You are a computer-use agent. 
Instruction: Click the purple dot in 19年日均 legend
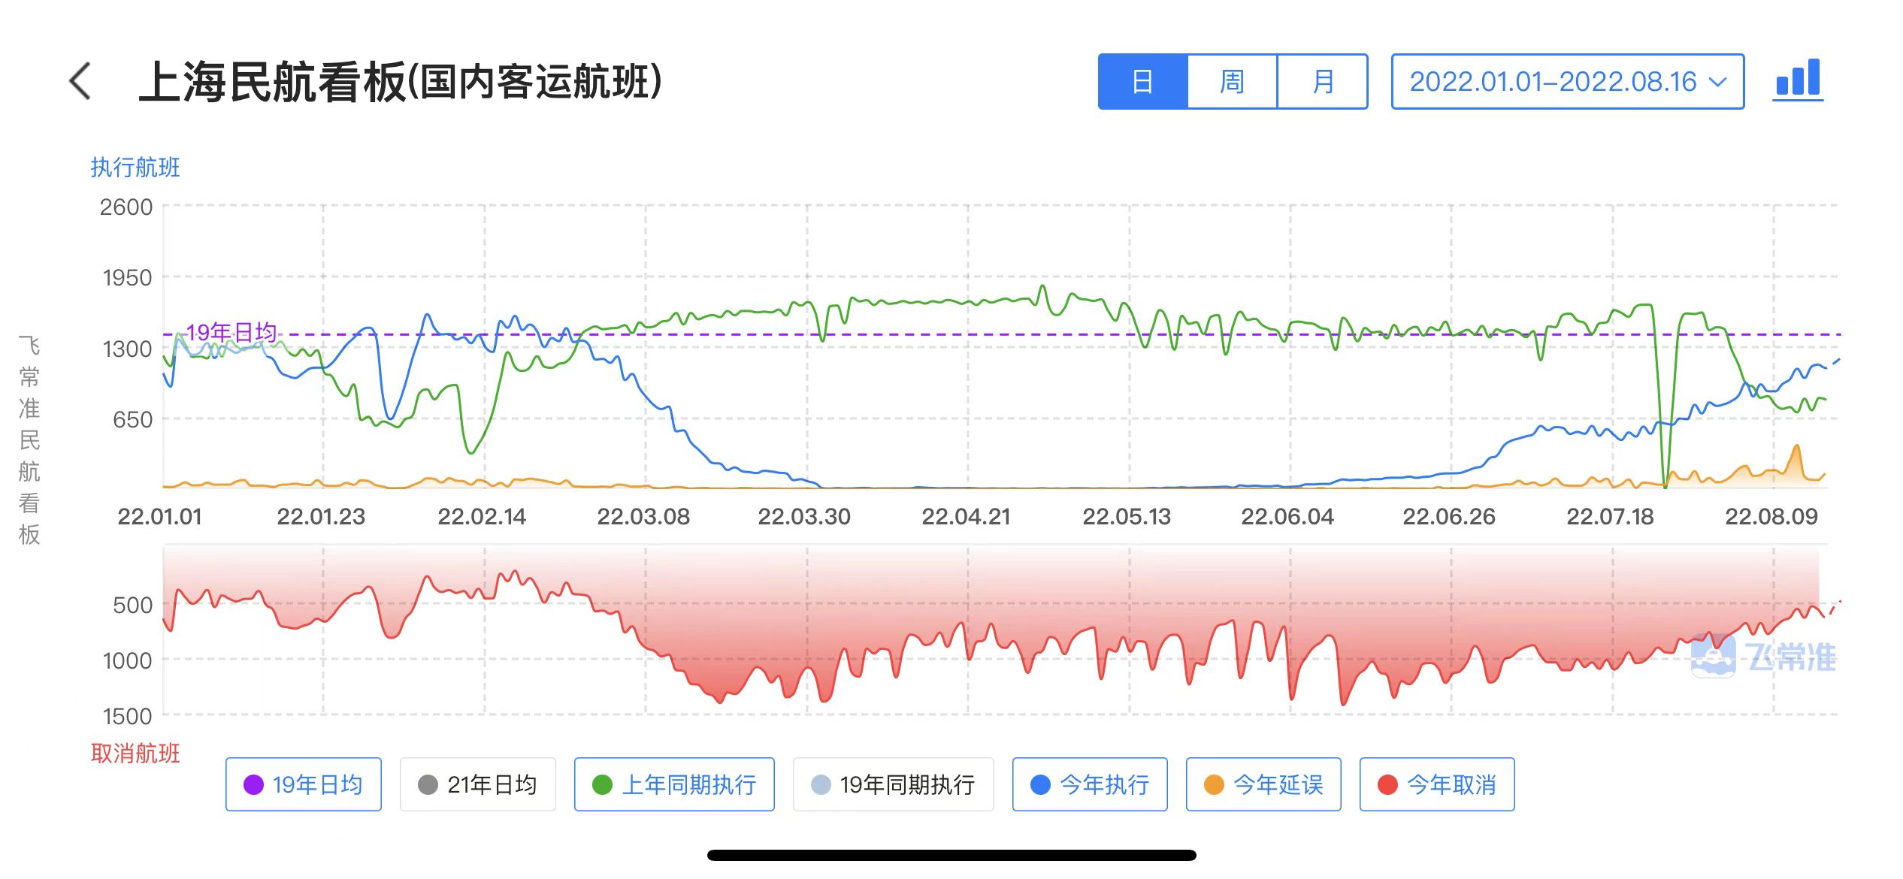coord(253,784)
